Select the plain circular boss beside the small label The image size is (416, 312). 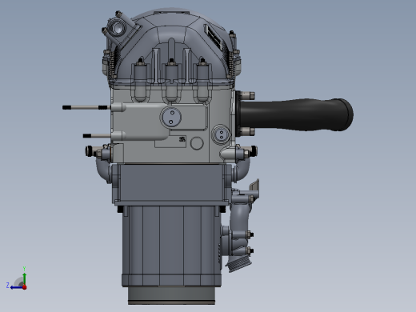[197, 143]
